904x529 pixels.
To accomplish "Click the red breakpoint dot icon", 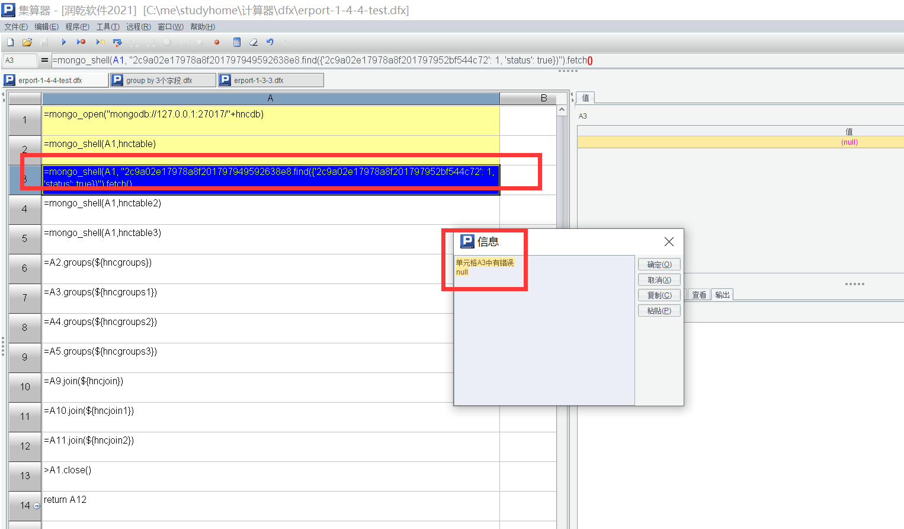I will tap(217, 42).
